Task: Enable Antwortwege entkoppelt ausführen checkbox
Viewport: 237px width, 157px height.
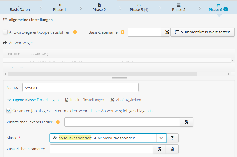Action: [5, 32]
